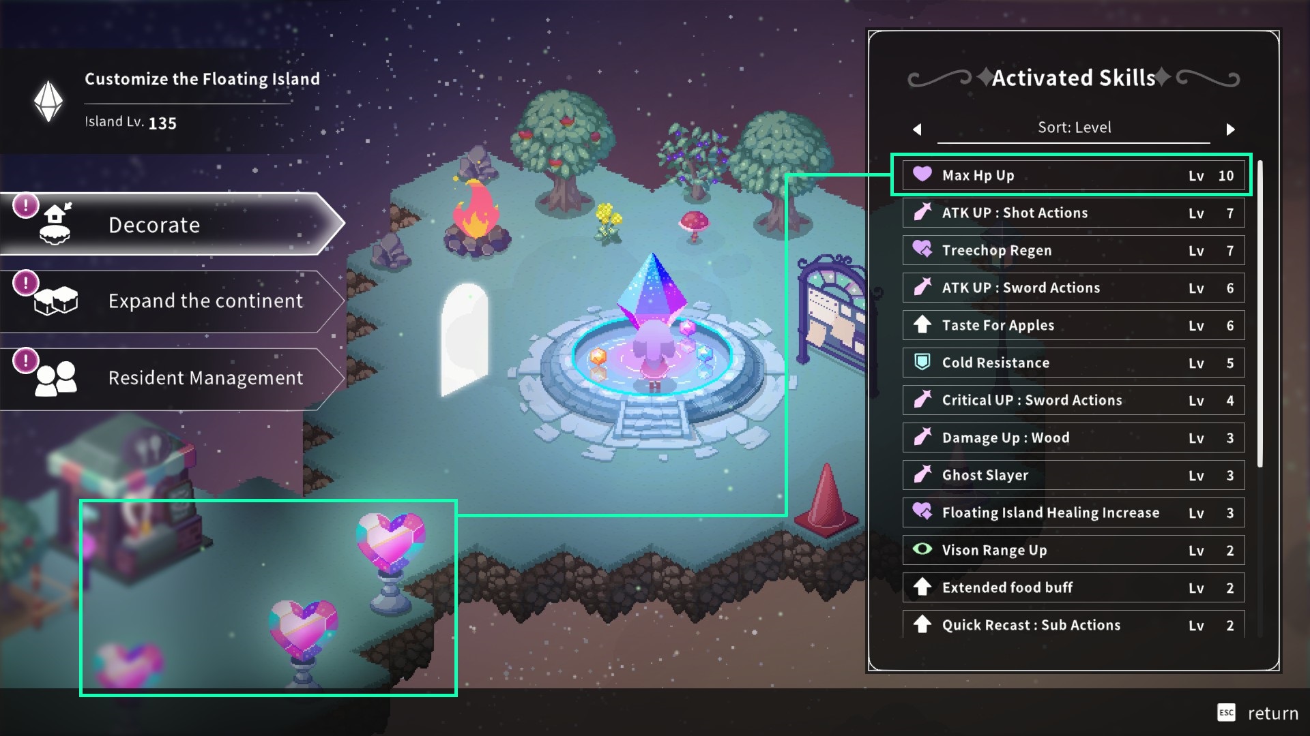Click the shield icon for Cold Resistance

[922, 362]
